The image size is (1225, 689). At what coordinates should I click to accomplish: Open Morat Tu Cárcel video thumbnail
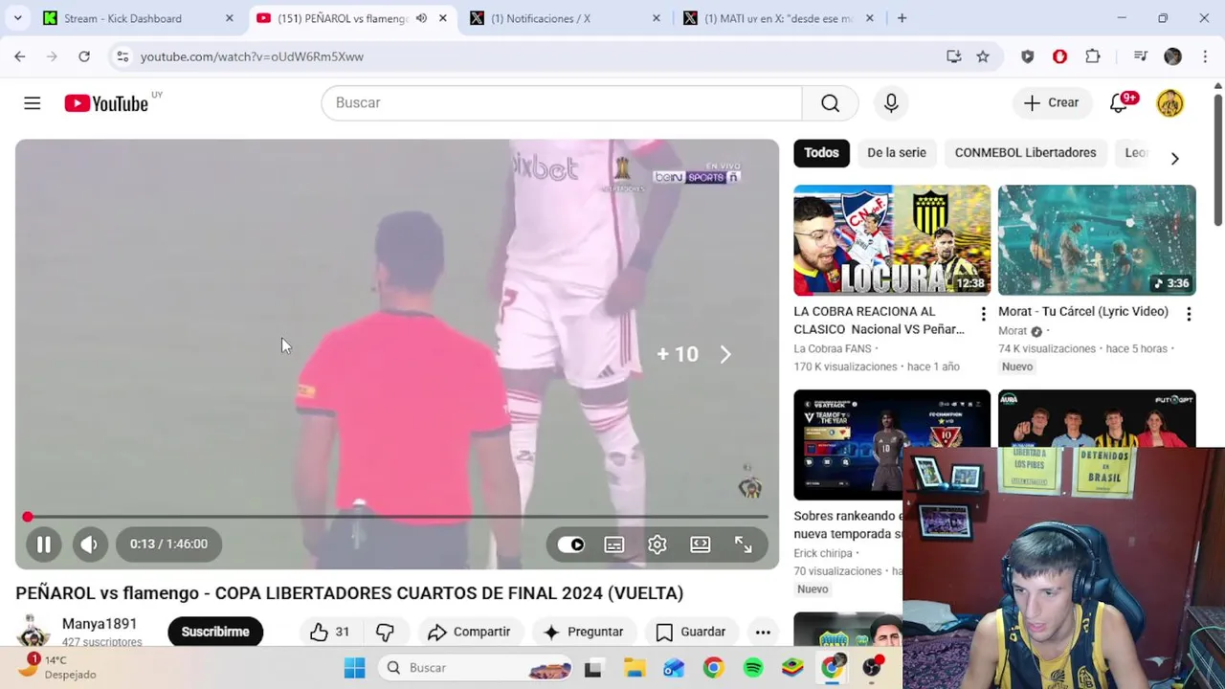click(1097, 240)
